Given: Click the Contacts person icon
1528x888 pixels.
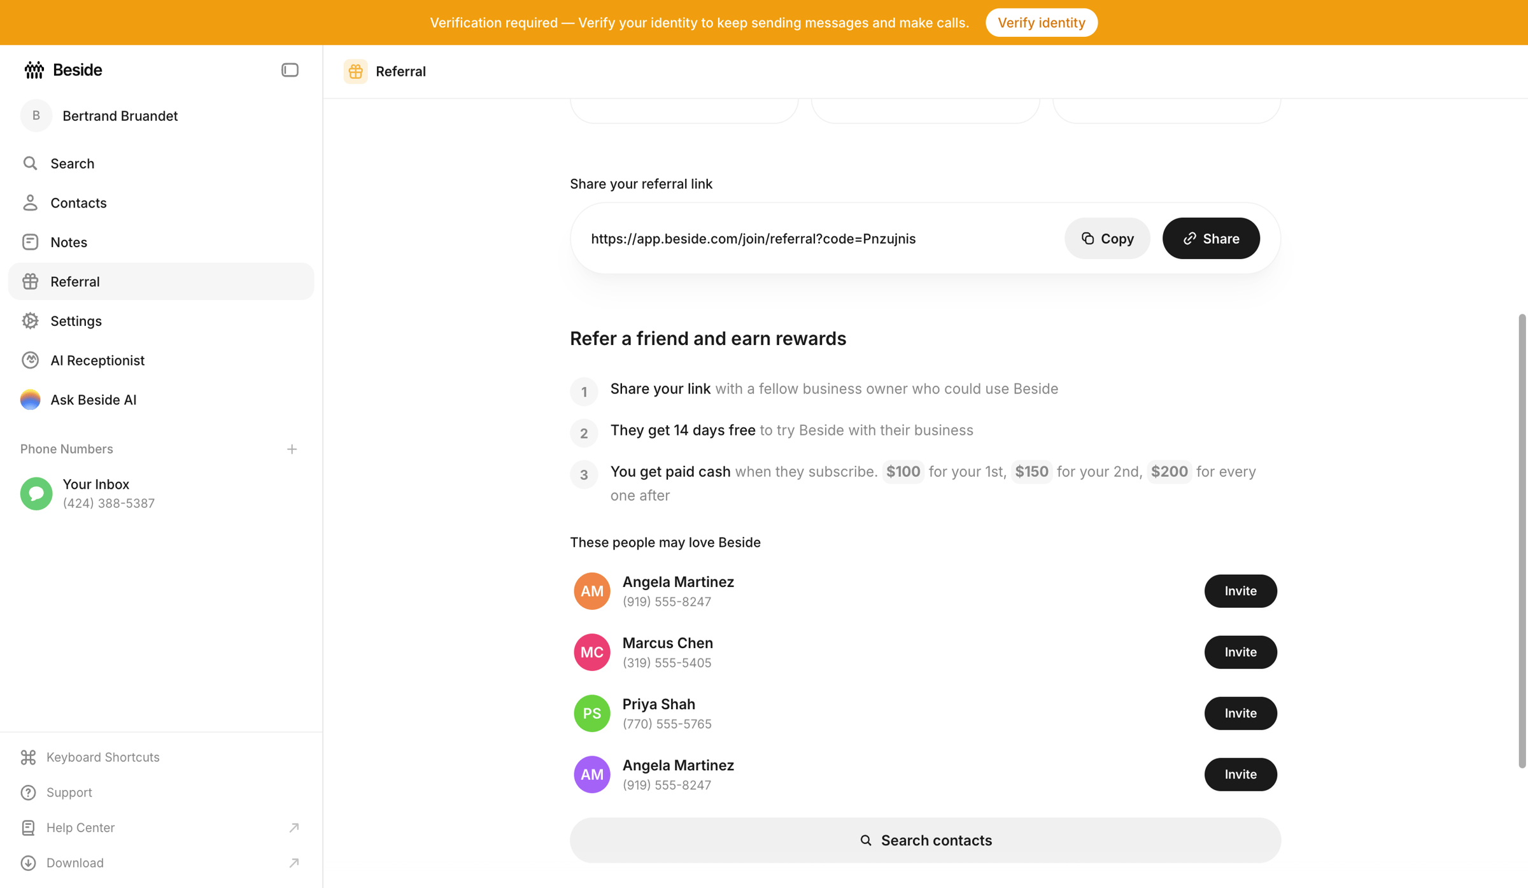Looking at the screenshot, I should pos(30,203).
